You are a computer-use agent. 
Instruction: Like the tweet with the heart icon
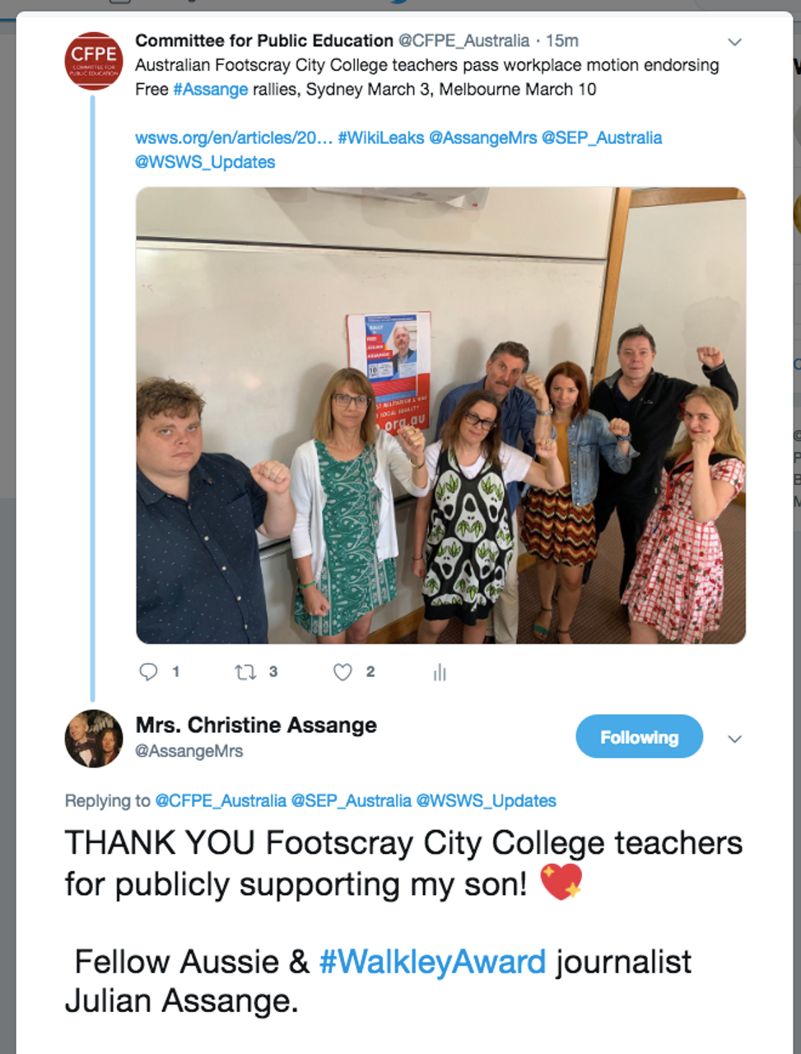(x=342, y=672)
